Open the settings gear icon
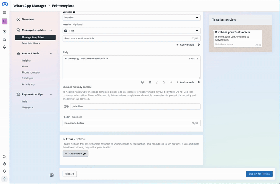Image resolution: width=280 pixels, height=184 pixels. [x=5, y=164]
